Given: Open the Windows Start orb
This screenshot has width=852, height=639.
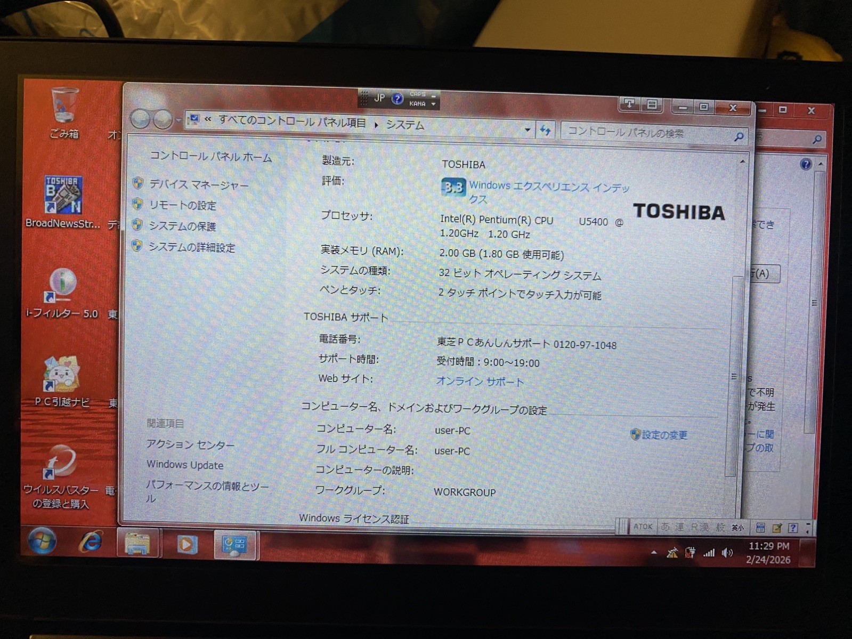Looking at the screenshot, I should (x=42, y=542).
